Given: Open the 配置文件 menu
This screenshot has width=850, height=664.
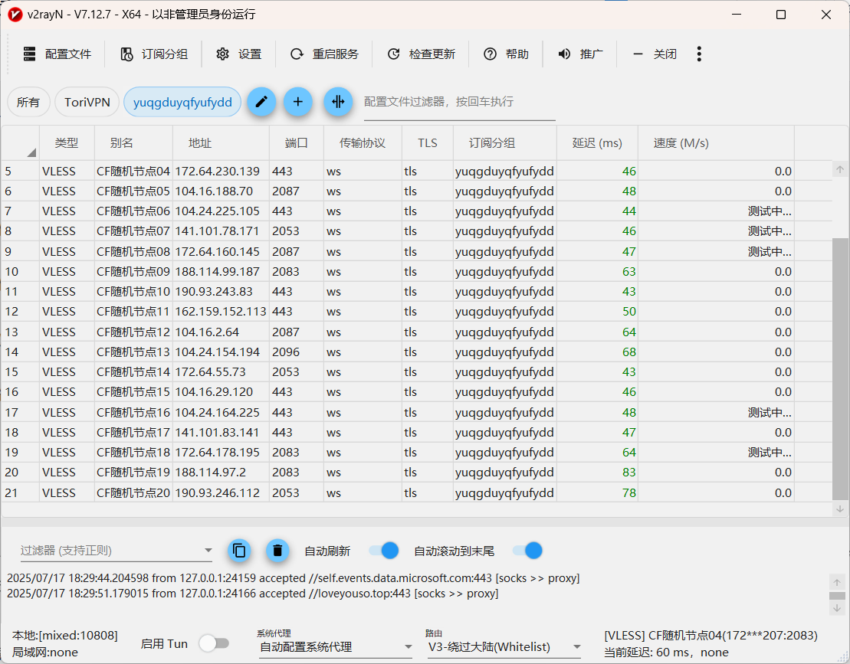Looking at the screenshot, I should pos(57,54).
